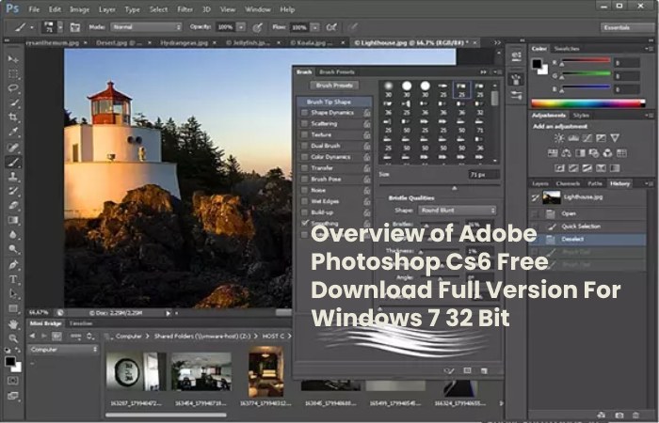Select the Healing Brush tool

point(13,147)
